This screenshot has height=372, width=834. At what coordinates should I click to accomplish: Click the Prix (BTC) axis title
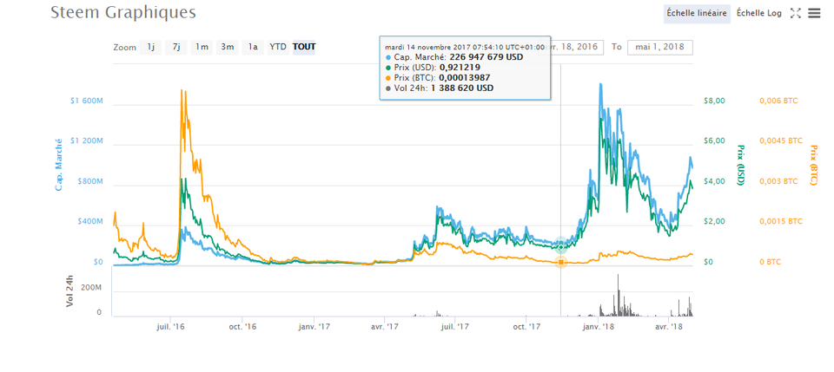point(813,165)
